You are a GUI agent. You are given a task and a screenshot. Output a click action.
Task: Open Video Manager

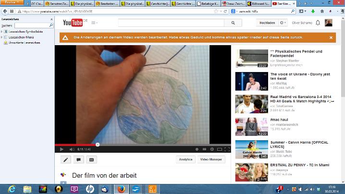[x=211, y=159]
